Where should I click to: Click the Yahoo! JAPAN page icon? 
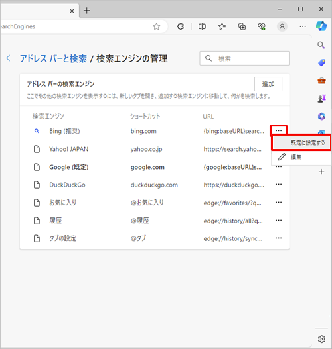pos(37,149)
